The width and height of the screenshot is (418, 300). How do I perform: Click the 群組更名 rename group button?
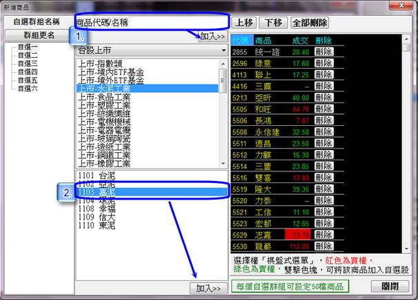point(35,35)
